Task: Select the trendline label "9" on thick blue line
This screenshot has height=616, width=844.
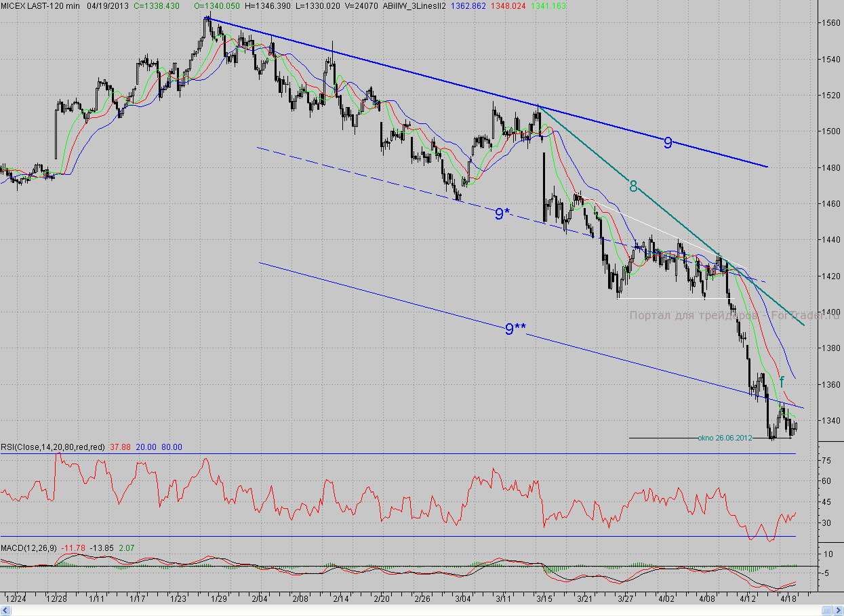Action: [x=668, y=142]
